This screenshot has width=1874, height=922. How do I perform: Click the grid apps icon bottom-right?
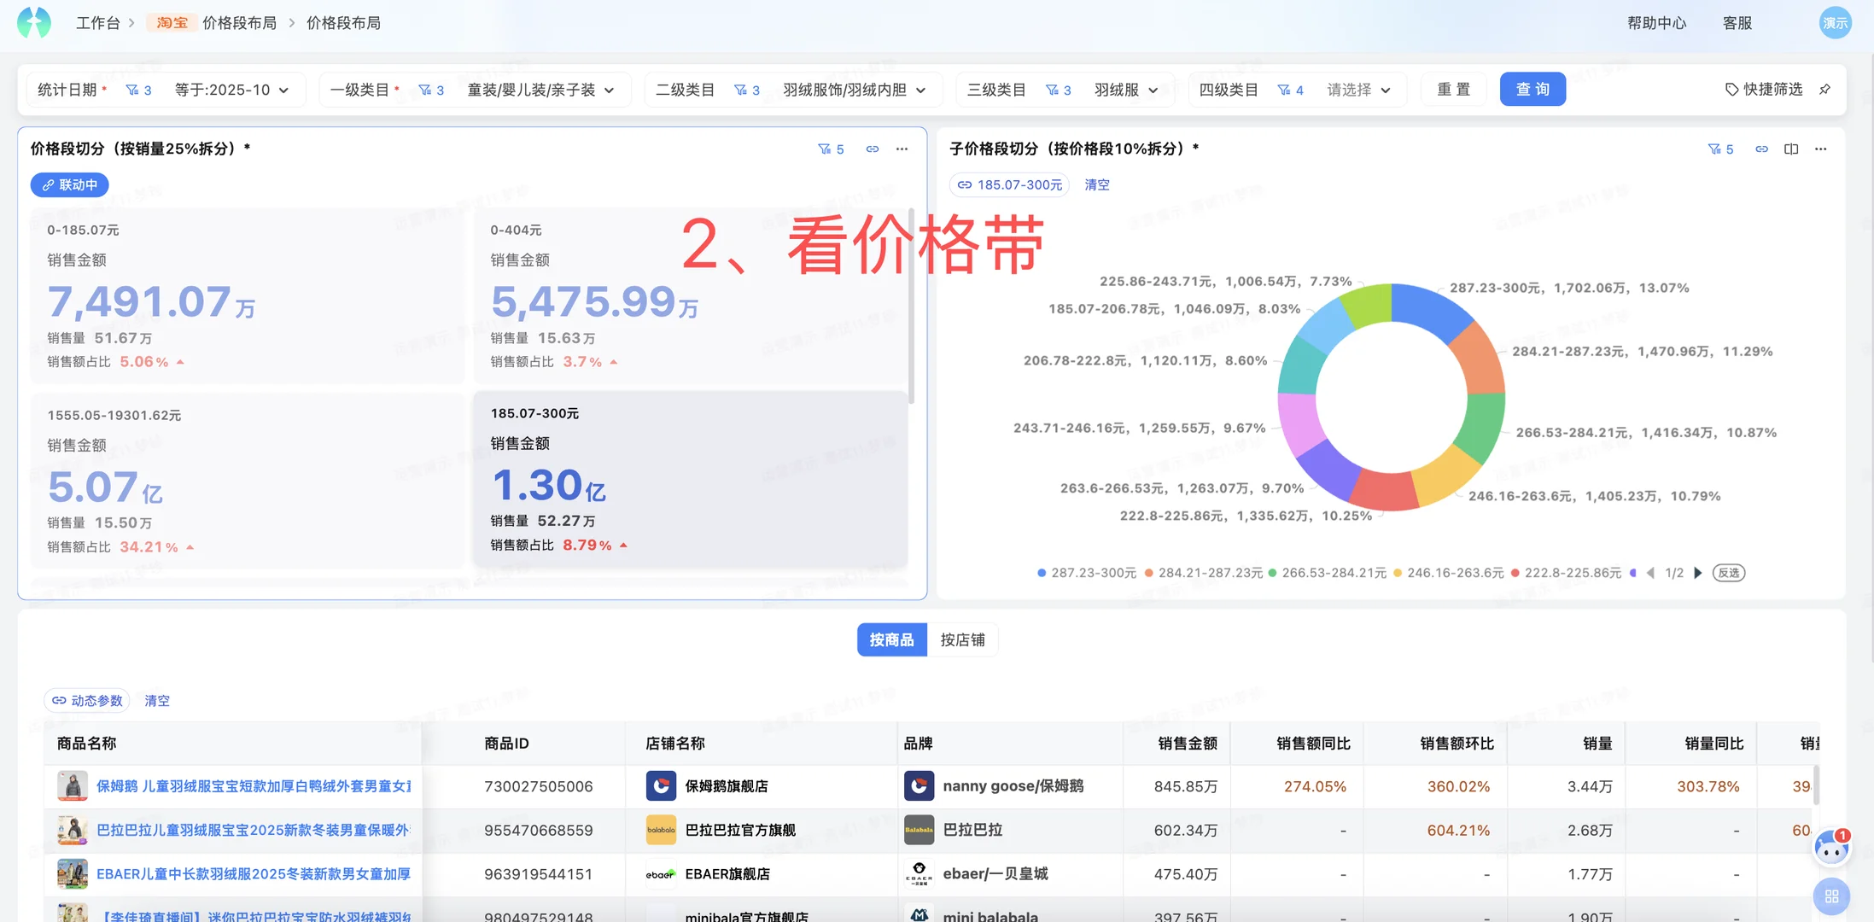pos(1831,896)
